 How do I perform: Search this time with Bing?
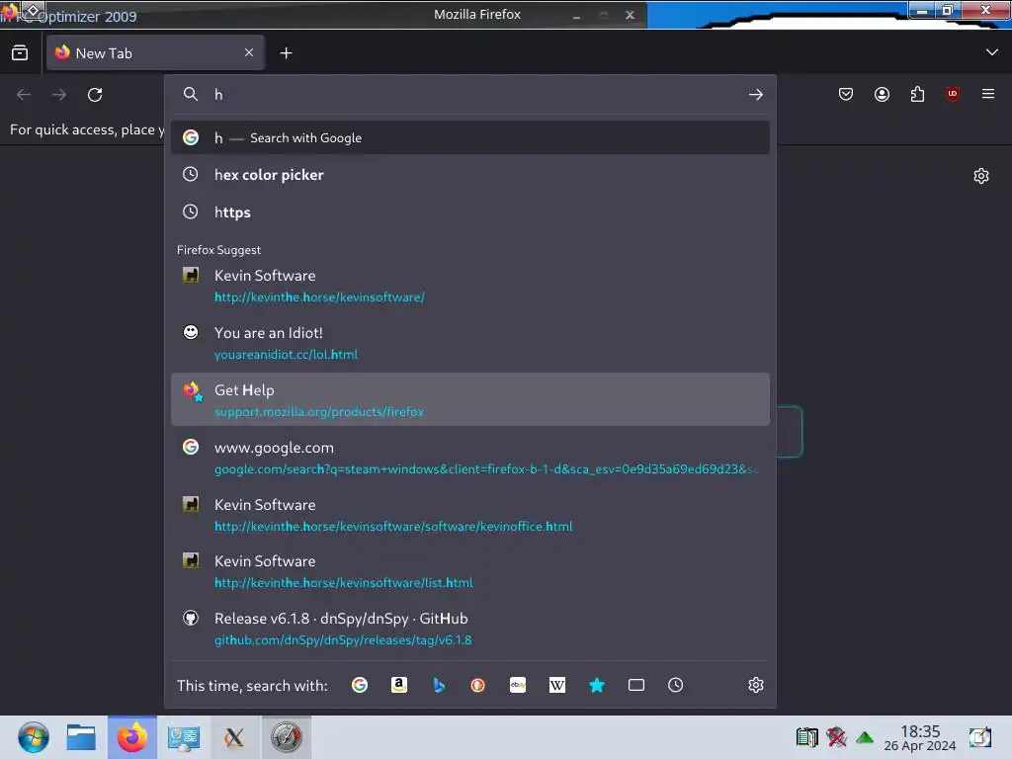(x=439, y=685)
